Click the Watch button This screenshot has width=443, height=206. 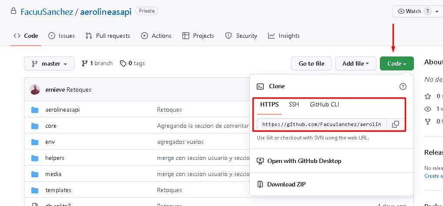click(417, 11)
